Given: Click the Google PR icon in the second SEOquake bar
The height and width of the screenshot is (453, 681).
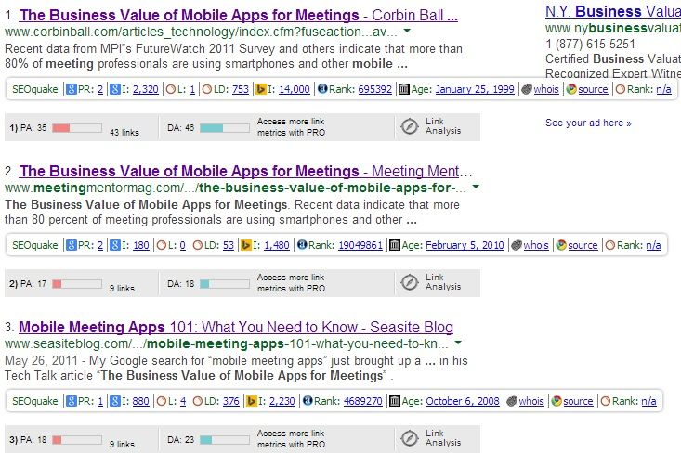Looking at the screenshot, I should click(x=70, y=245).
